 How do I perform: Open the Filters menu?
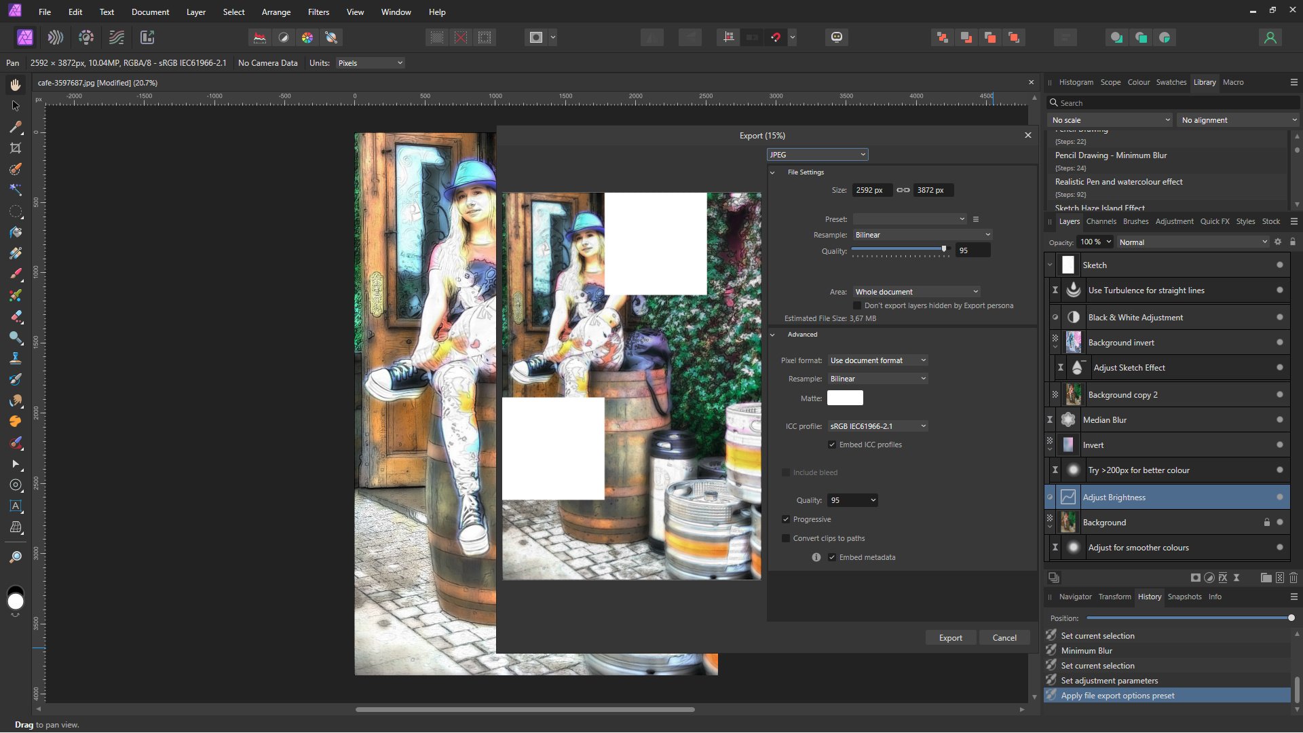pos(318,12)
